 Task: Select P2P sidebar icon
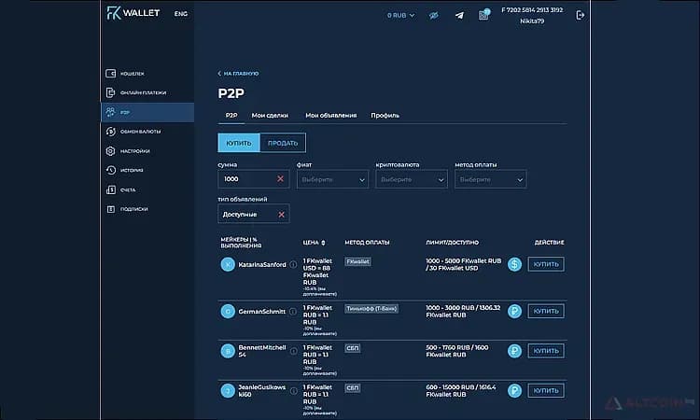[x=111, y=112]
